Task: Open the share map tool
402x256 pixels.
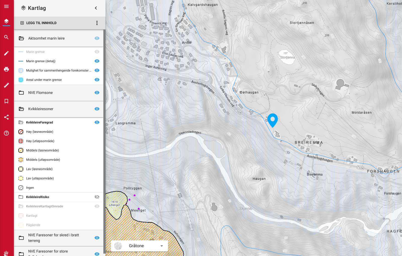Action: pyautogui.click(x=6, y=117)
